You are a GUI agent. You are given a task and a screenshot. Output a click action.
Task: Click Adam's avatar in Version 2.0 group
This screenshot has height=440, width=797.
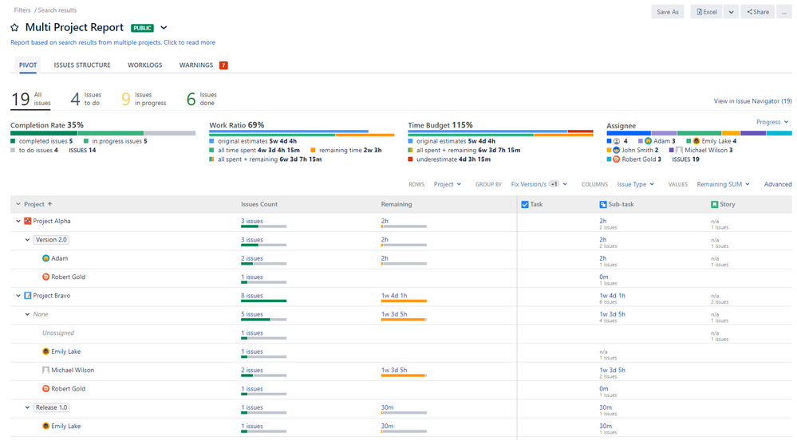45,258
